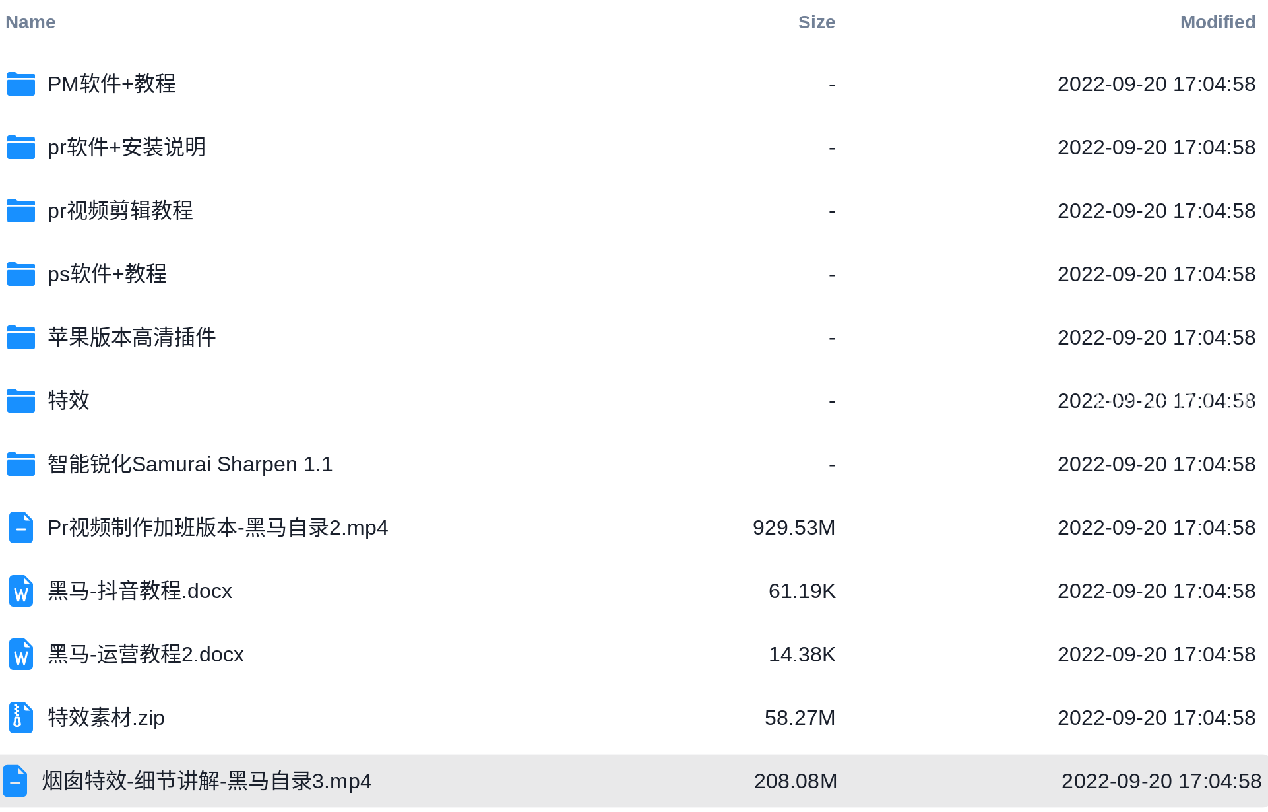Viewport: 1268px width, 812px height.
Task: Click the PM软件+教程 folder icon
Action: [21, 84]
